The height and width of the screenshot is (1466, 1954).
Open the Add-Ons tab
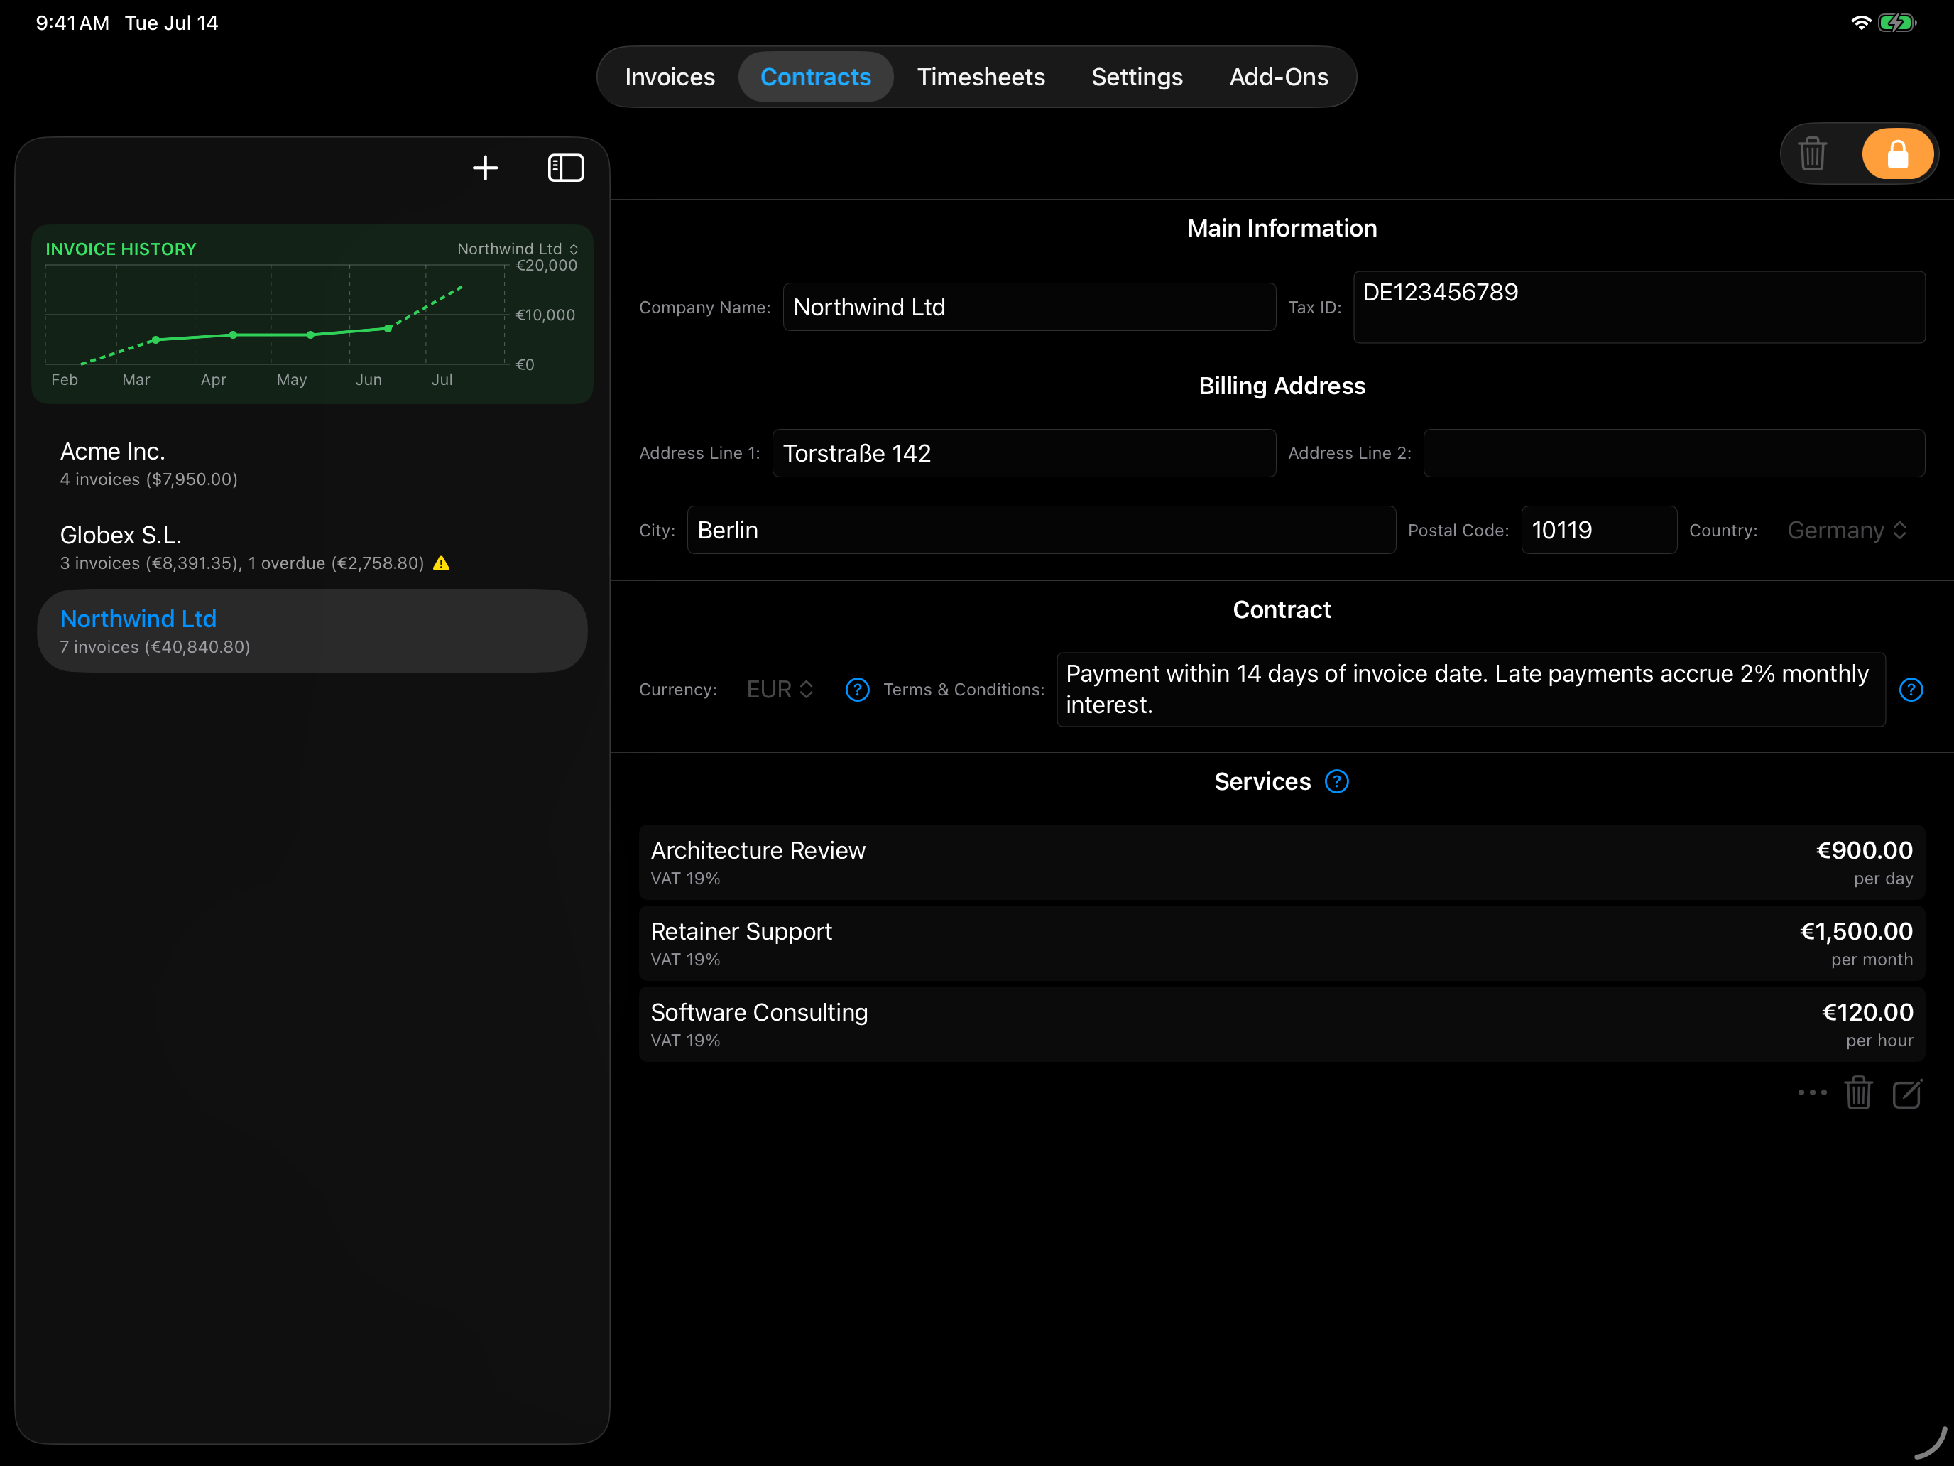1278,77
